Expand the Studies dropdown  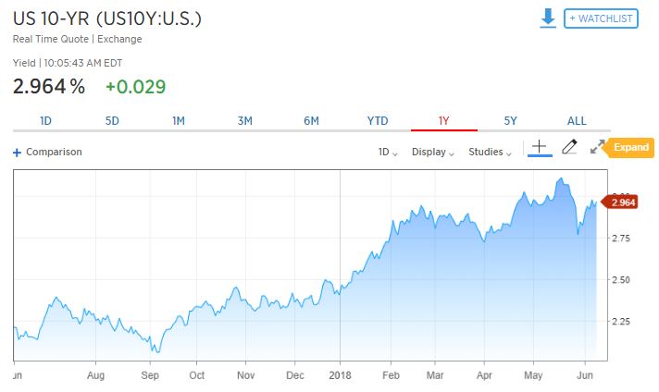point(490,152)
